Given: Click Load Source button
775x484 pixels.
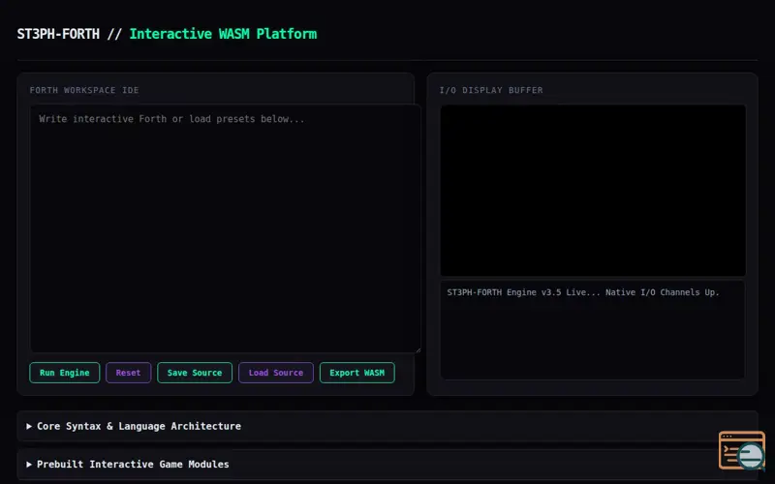Looking at the screenshot, I should pos(276,373).
